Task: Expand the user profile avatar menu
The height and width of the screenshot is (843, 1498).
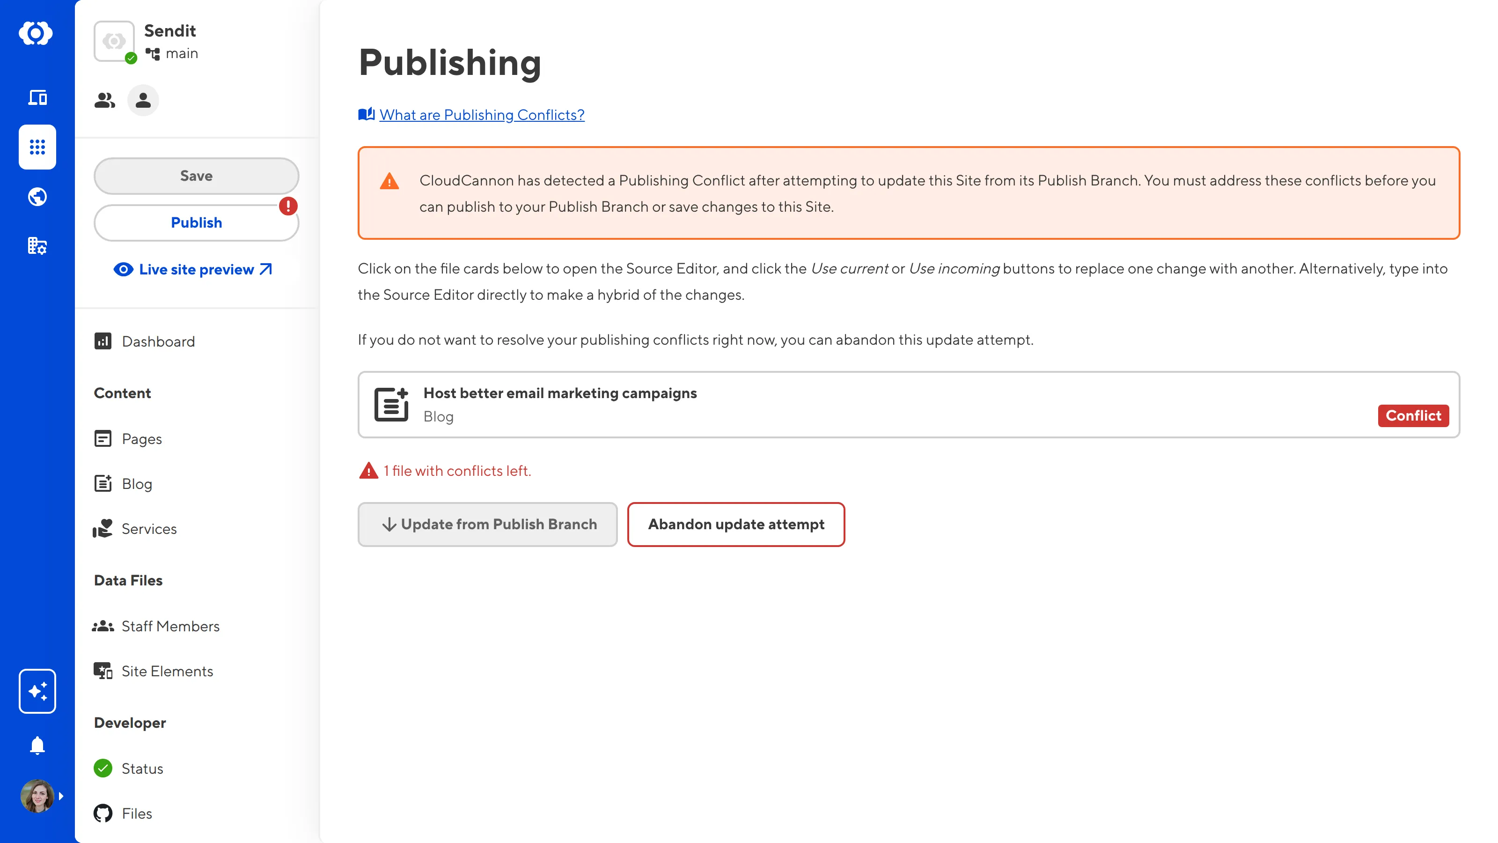Action: 38,796
